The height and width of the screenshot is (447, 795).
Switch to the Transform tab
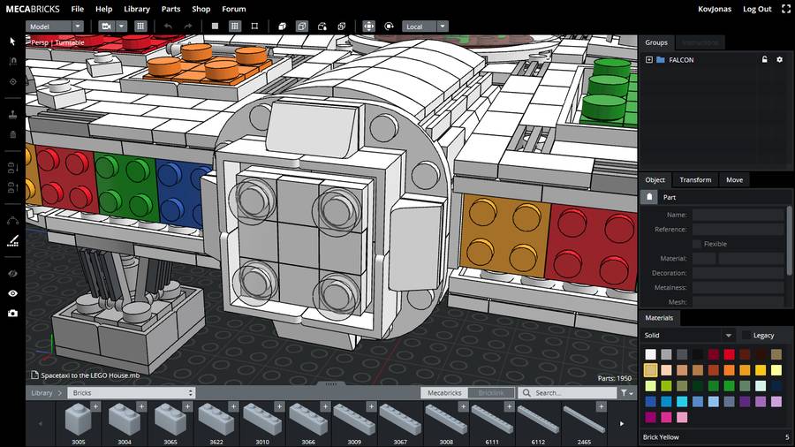click(695, 180)
